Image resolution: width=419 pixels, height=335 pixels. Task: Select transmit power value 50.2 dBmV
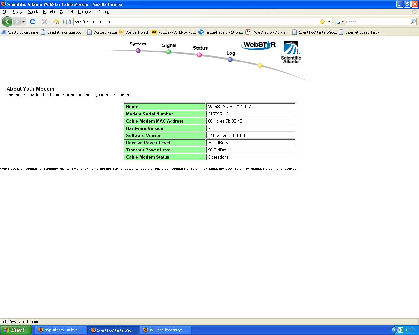[219, 150]
